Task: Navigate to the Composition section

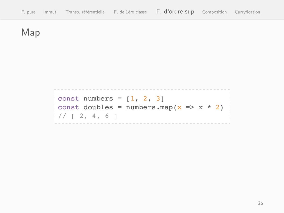Action: pos(214,12)
